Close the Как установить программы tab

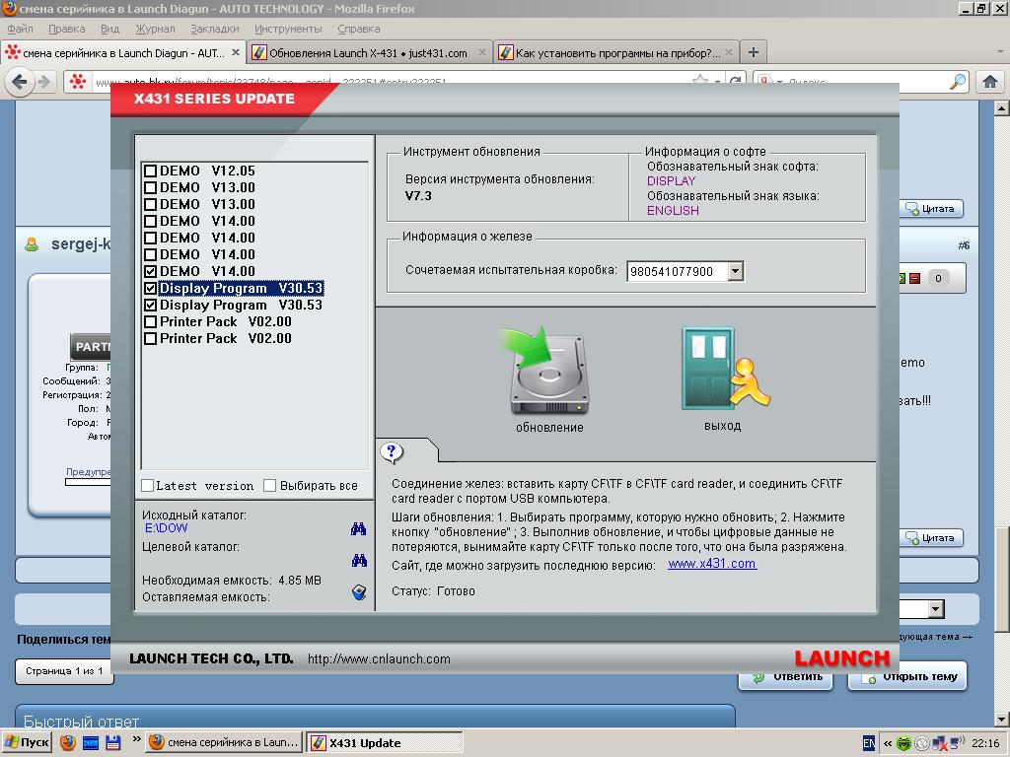(x=729, y=53)
